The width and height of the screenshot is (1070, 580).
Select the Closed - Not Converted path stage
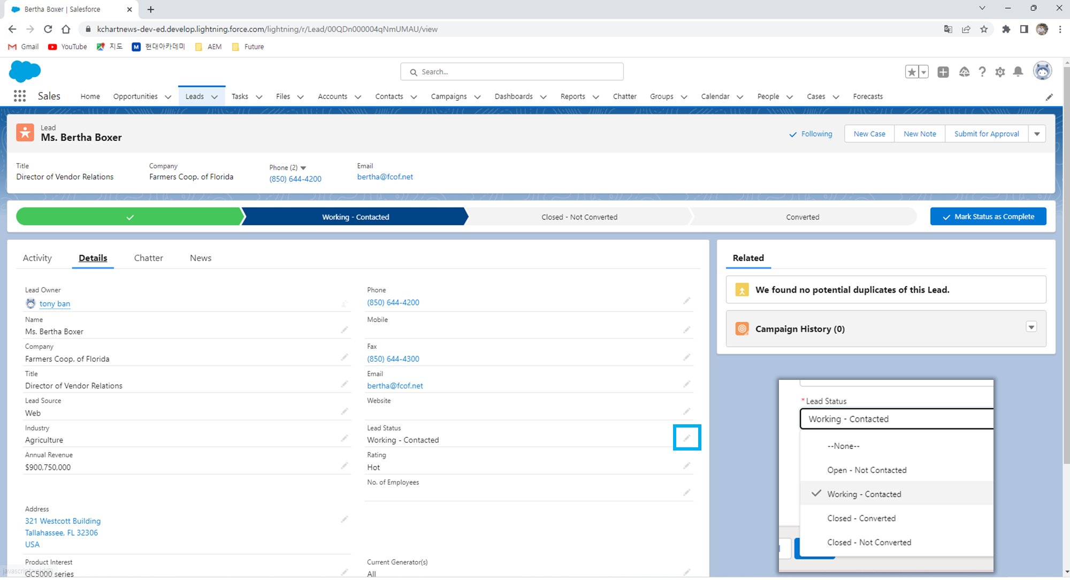(x=579, y=217)
